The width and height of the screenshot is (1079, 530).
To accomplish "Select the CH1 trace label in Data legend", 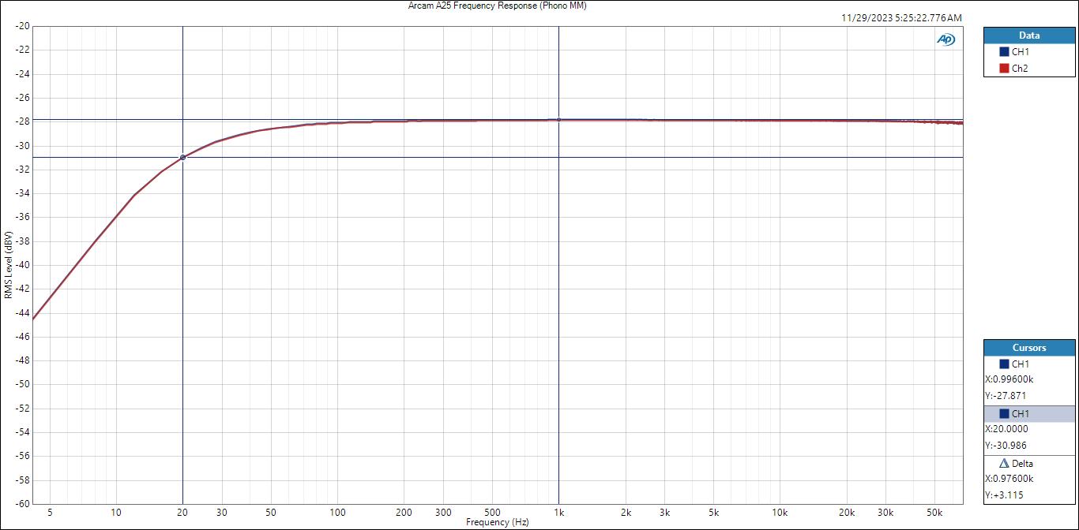I will (1020, 52).
